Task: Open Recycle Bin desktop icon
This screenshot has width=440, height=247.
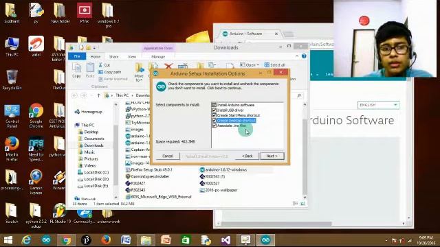Action: [x=12, y=80]
